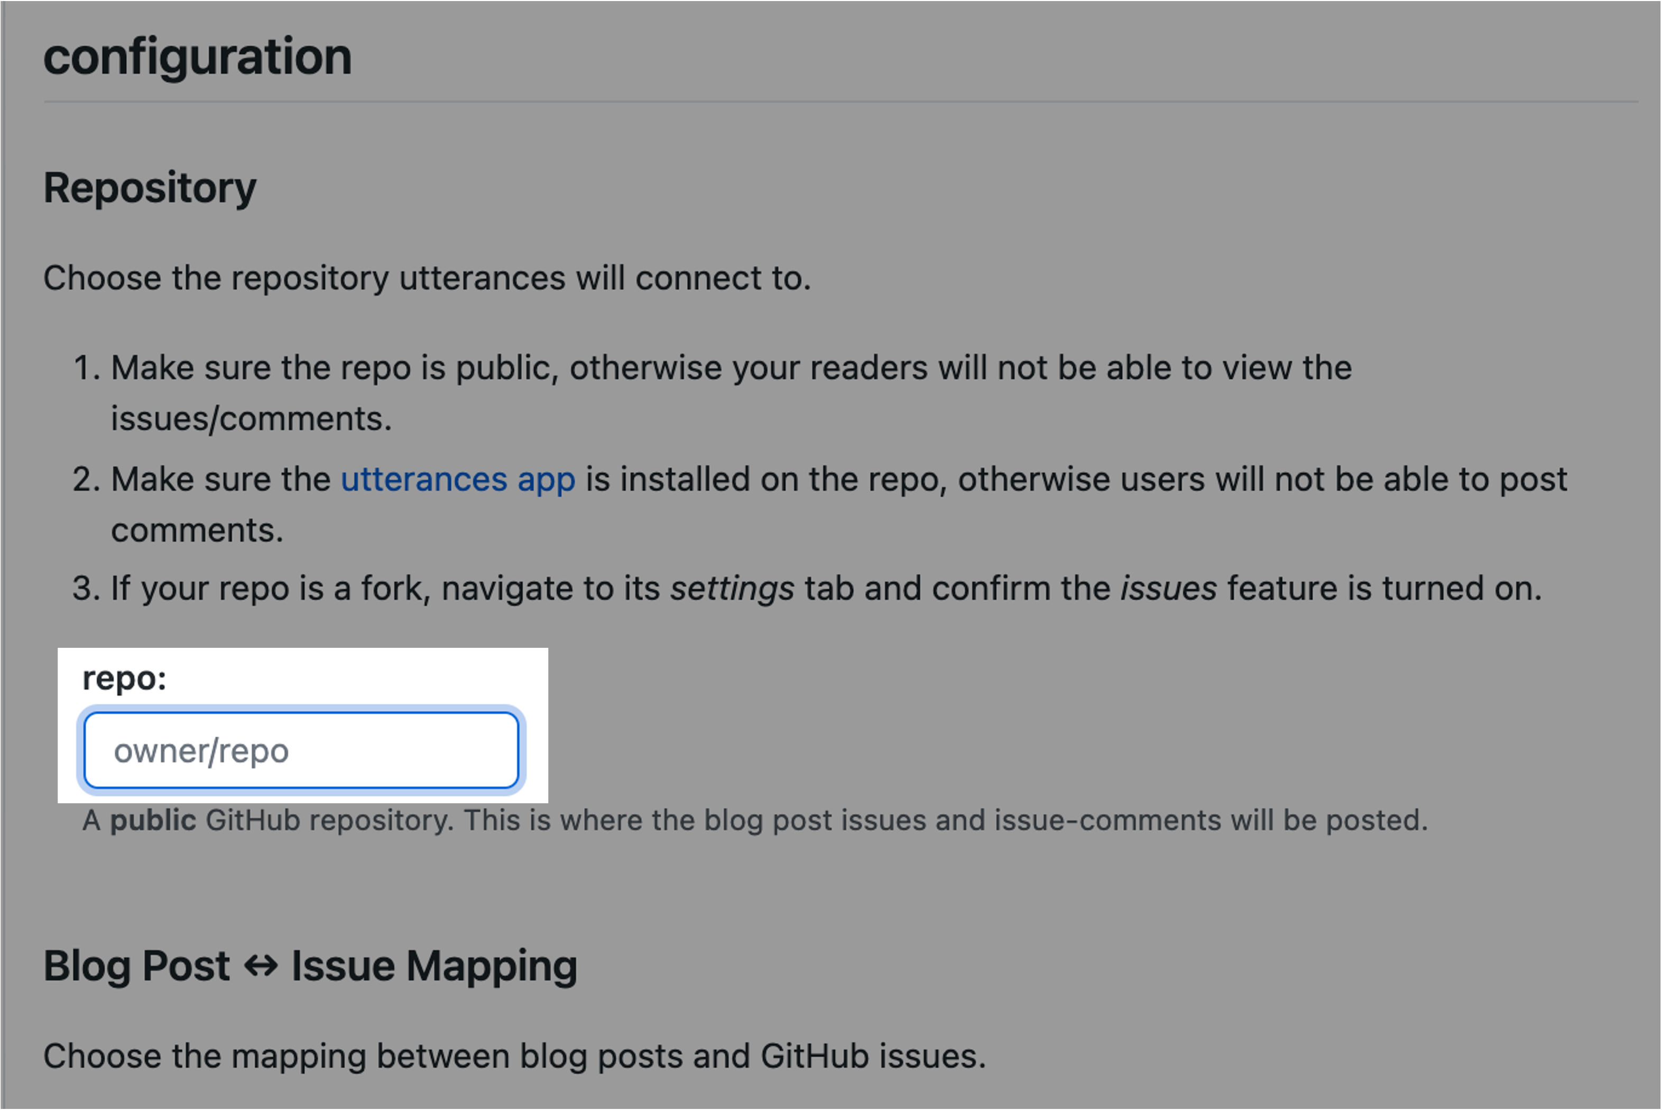Click the "configuration" page heading
The width and height of the screenshot is (1662, 1110).
click(197, 57)
